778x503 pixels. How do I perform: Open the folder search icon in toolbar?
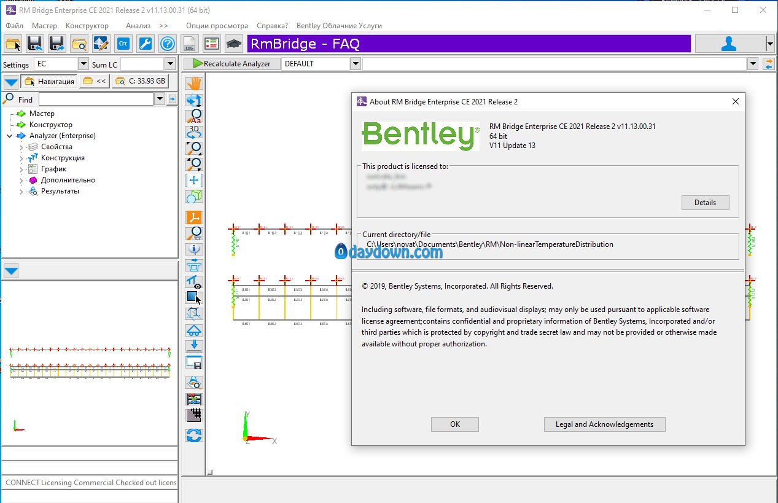coord(79,44)
